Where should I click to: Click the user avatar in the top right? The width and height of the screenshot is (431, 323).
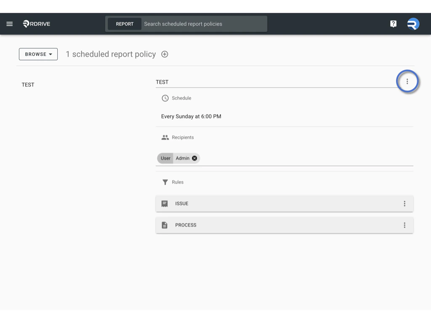413,24
